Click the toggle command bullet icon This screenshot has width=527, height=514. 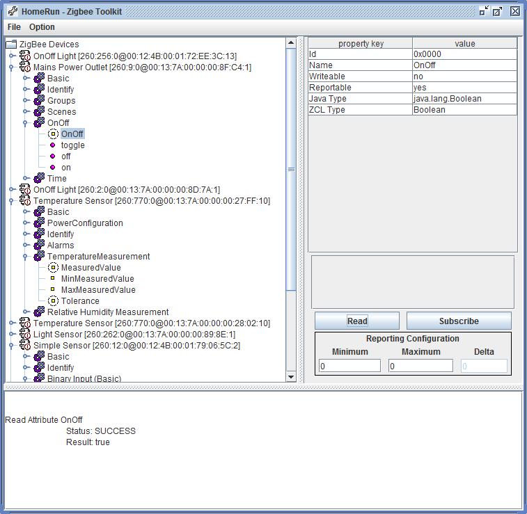tap(52, 145)
